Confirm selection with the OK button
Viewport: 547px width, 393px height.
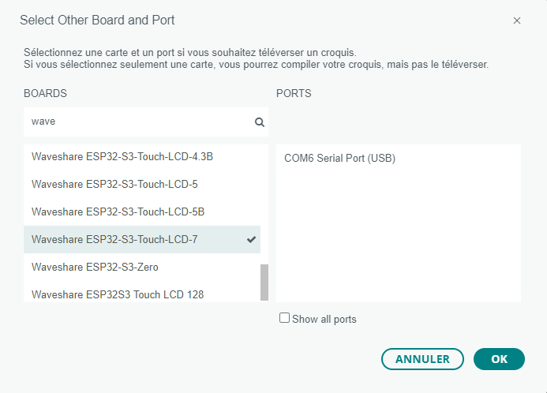(x=499, y=359)
